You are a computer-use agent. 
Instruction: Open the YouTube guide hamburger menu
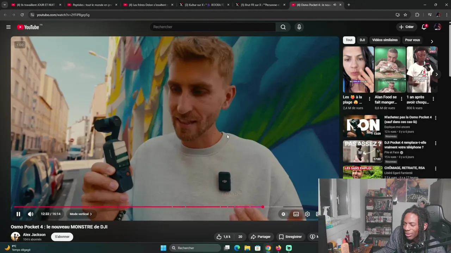pos(8,27)
